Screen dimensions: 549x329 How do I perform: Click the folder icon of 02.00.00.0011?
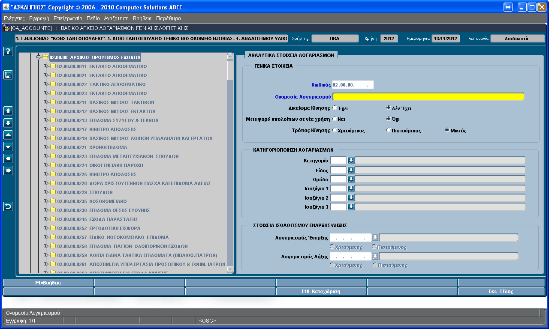click(53, 66)
